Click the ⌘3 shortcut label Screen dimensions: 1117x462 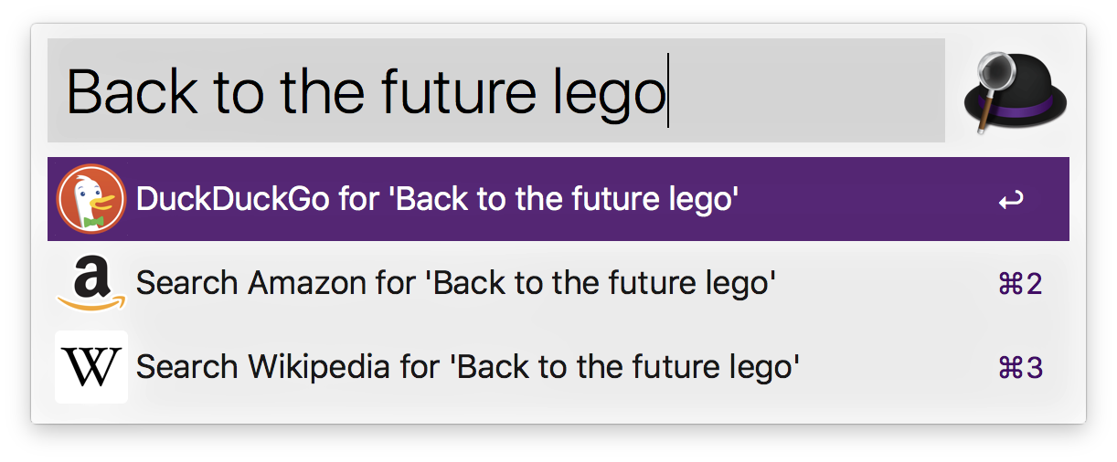[x=1020, y=368]
